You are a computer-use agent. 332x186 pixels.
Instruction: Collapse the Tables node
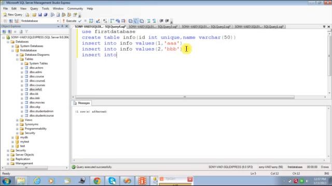click(17, 59)
